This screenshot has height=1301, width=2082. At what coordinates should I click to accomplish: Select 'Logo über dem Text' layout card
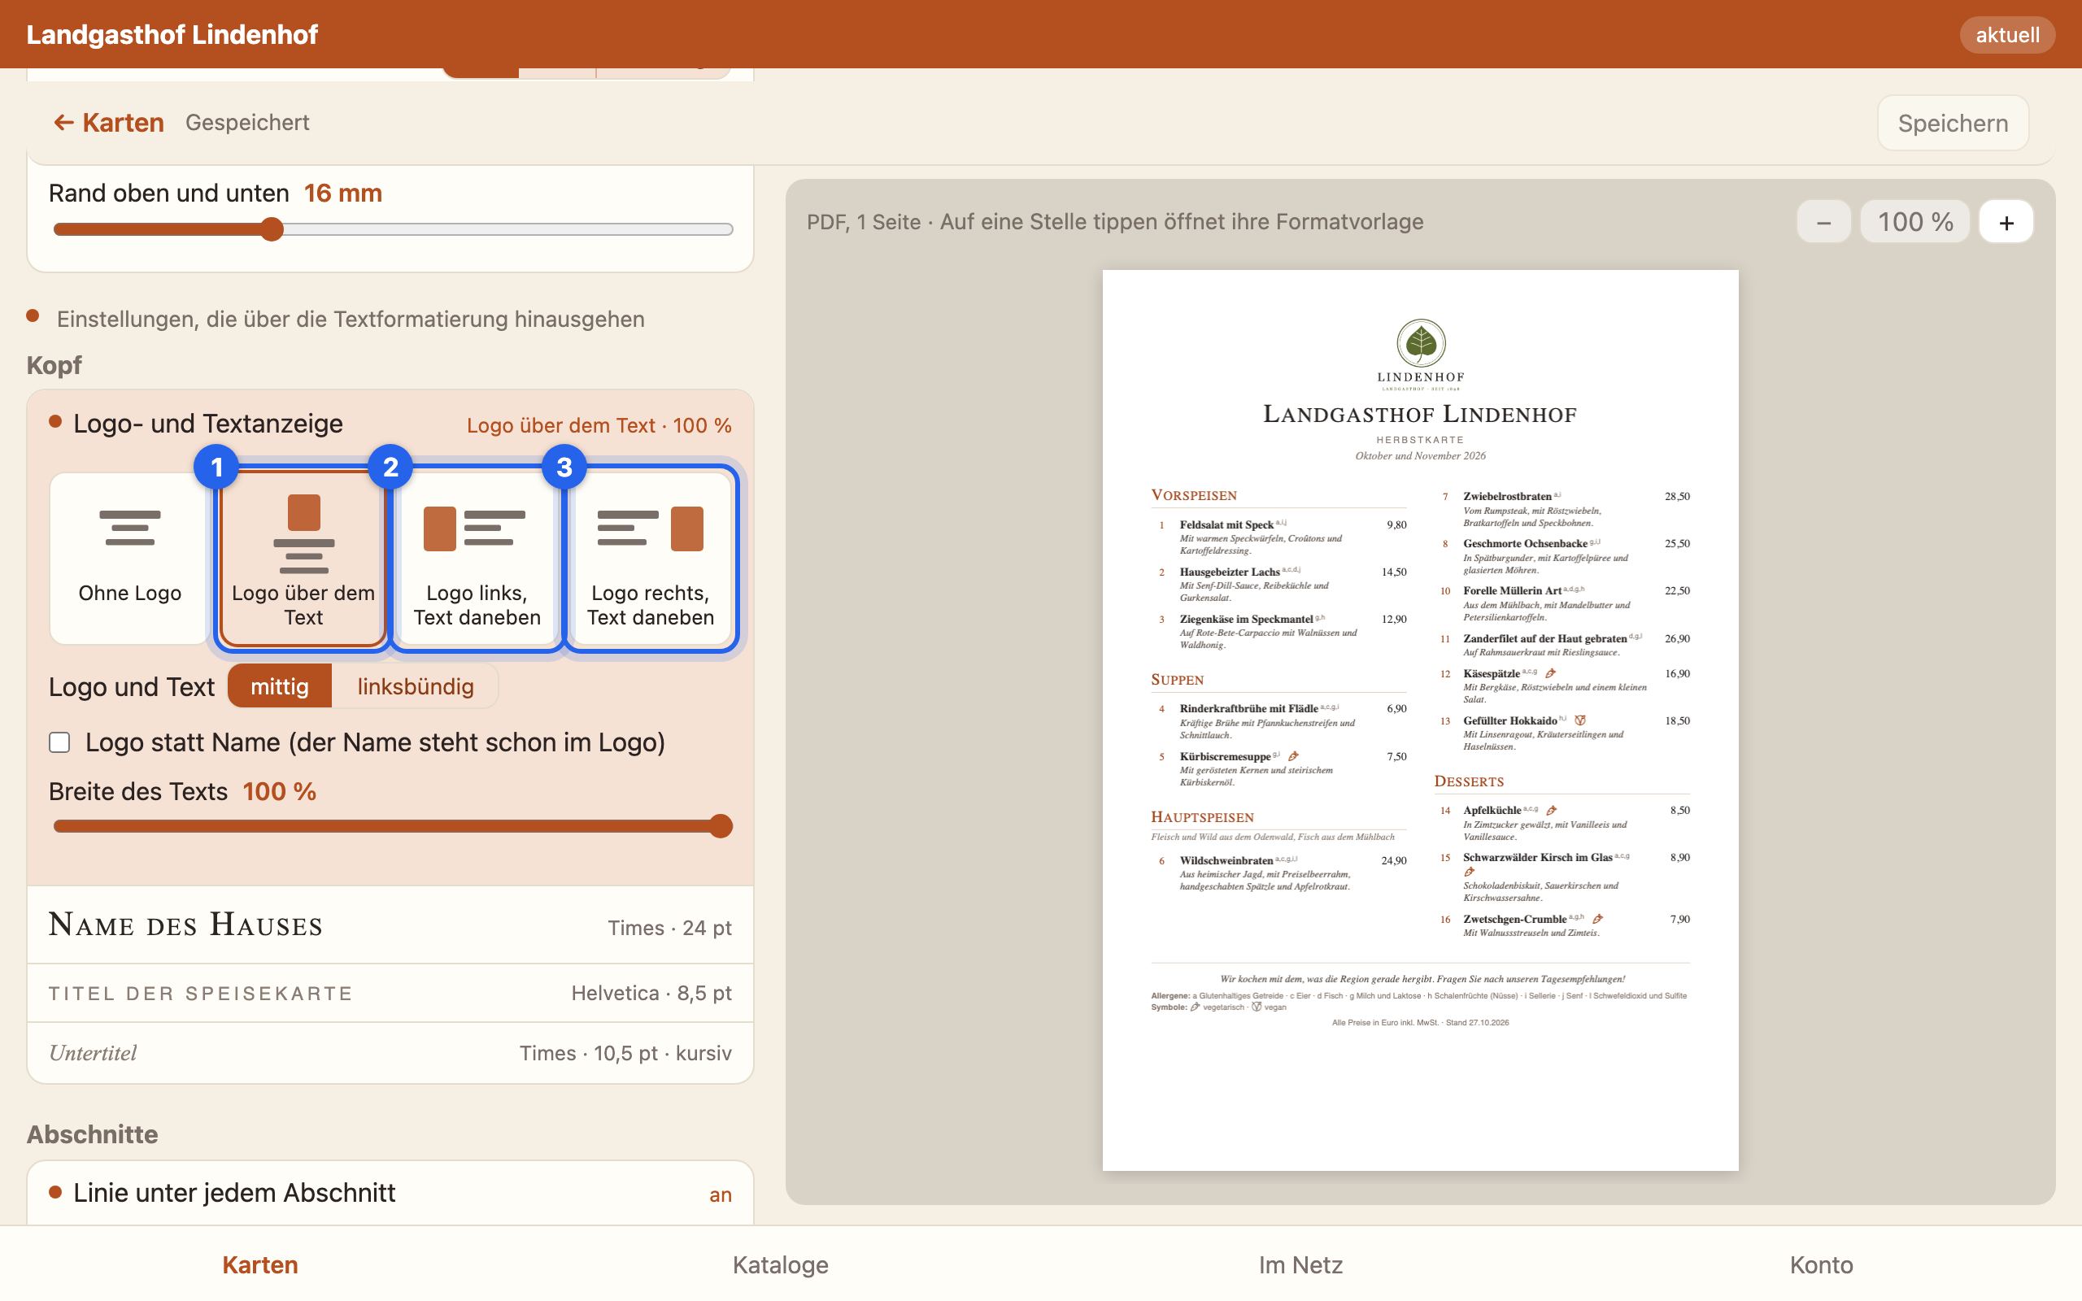tap(303, 558)
